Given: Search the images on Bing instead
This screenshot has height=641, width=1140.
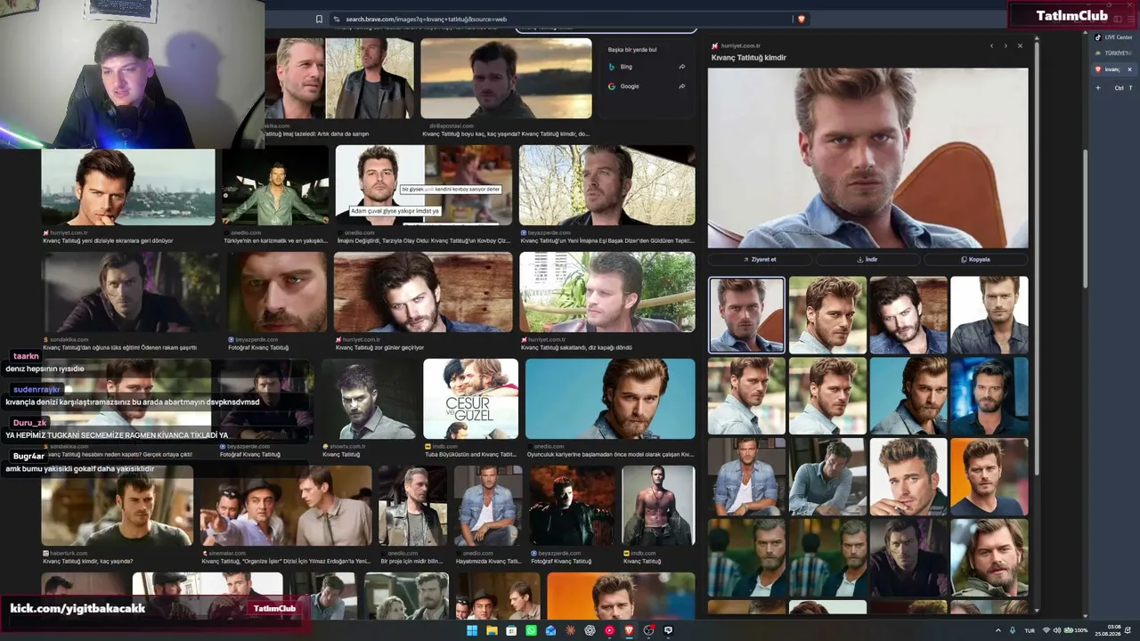Looking at the screenshot, I should pos(647,67).
